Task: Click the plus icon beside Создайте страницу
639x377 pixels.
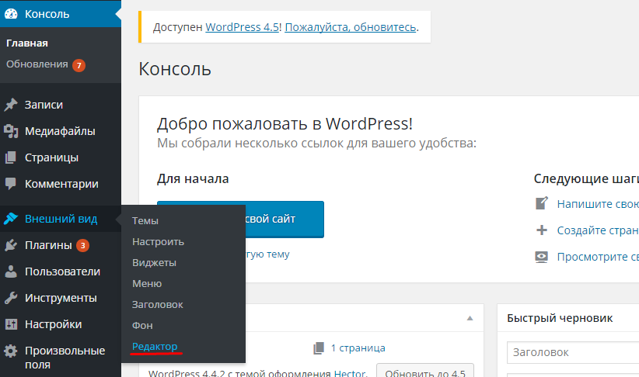Action: pos(542,230)
